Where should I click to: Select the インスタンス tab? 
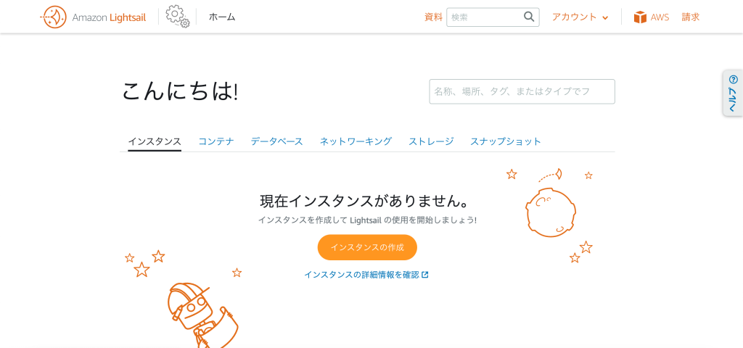(x=155, y=141)
